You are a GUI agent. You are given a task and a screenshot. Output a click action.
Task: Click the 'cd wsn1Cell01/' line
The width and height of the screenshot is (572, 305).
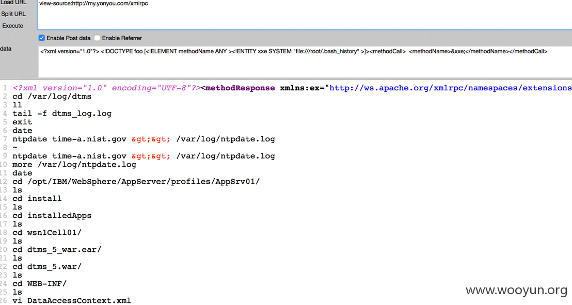tap(47, 232)
